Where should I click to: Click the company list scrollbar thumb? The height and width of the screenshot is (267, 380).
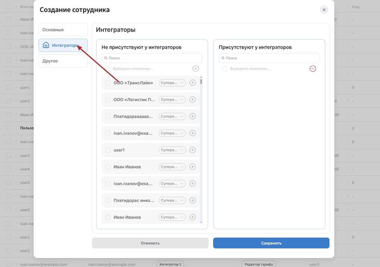(x=201, y=81)
